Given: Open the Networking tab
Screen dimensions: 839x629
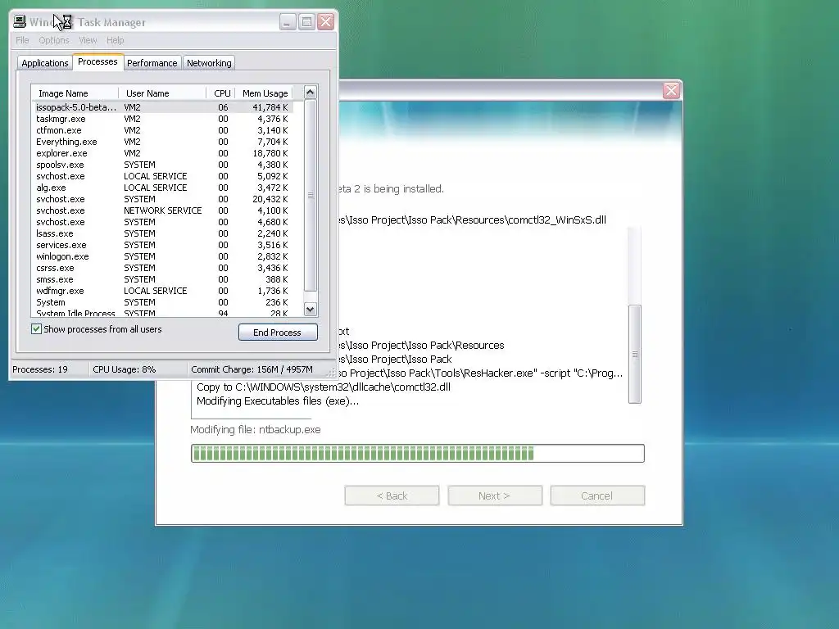Looking at the screenshot, I should (x=209, y=63).
